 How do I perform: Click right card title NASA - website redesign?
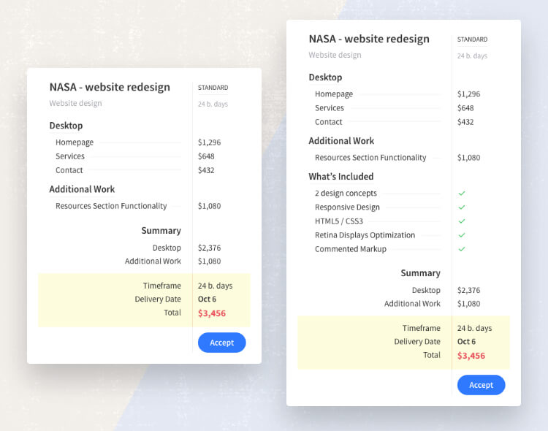coord(369,39)
